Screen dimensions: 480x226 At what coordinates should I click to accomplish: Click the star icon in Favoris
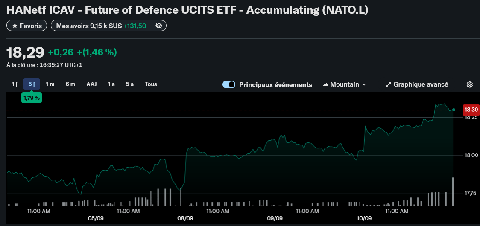[x=15, y=26]
